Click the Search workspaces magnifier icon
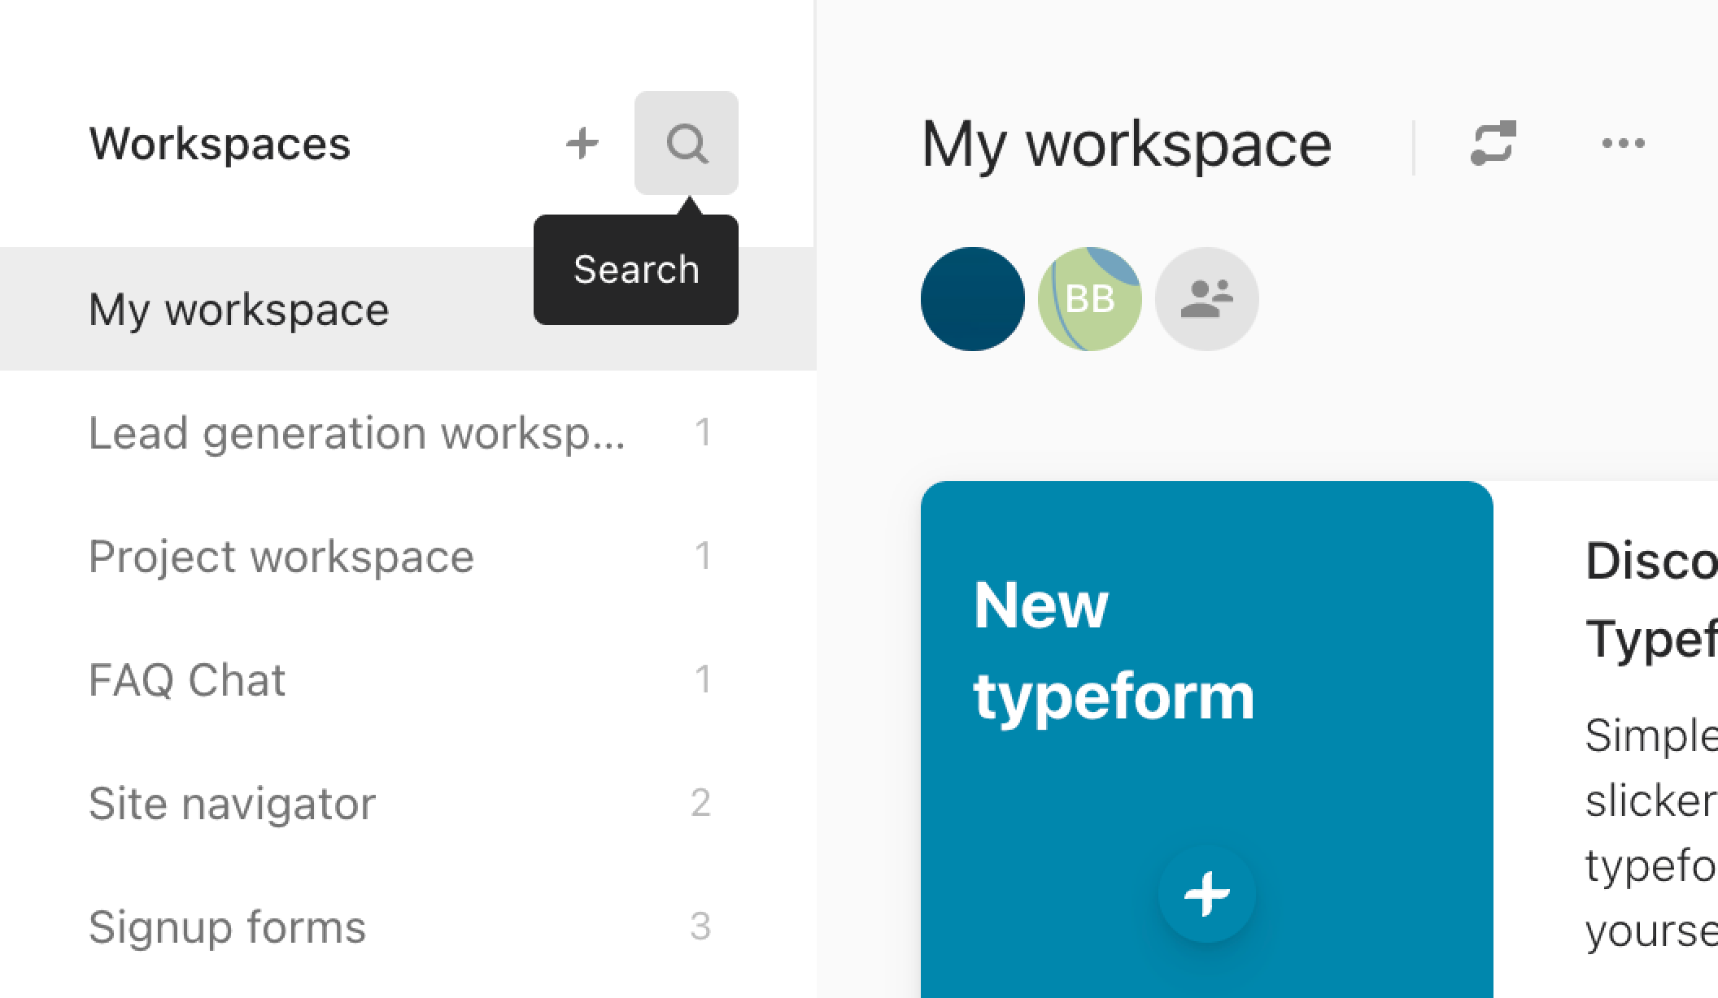This screenshot has height=998, width=1718. [687, 143]
